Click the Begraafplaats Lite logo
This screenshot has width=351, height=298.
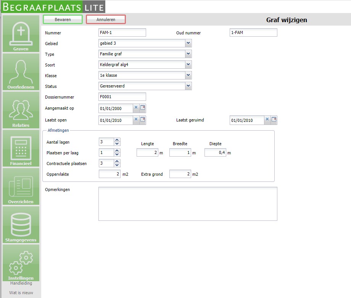coord(53,7)
